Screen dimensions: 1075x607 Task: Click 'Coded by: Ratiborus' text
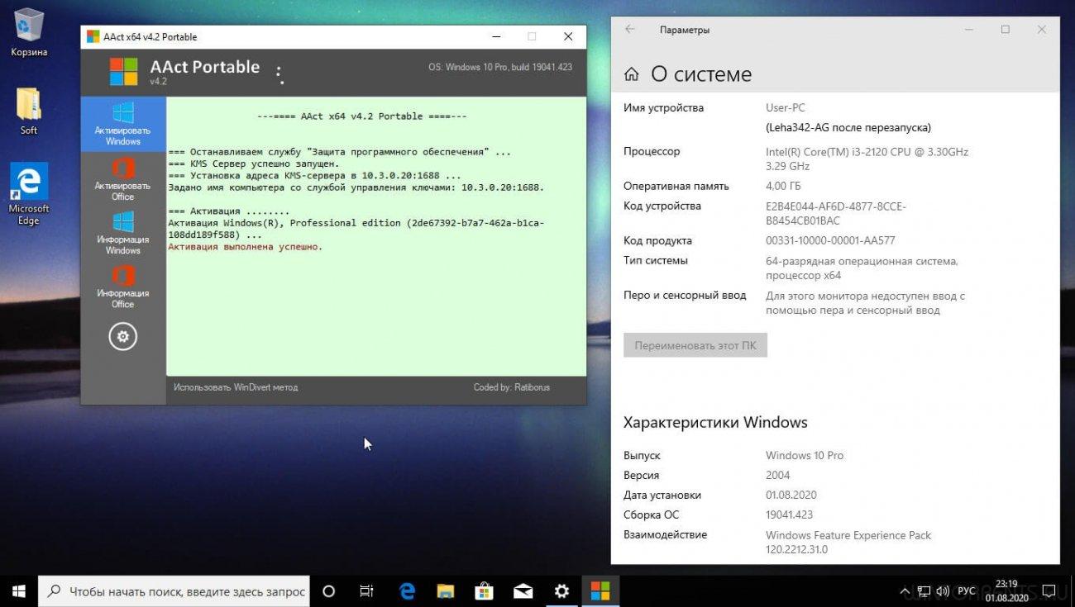pos(512,387)
